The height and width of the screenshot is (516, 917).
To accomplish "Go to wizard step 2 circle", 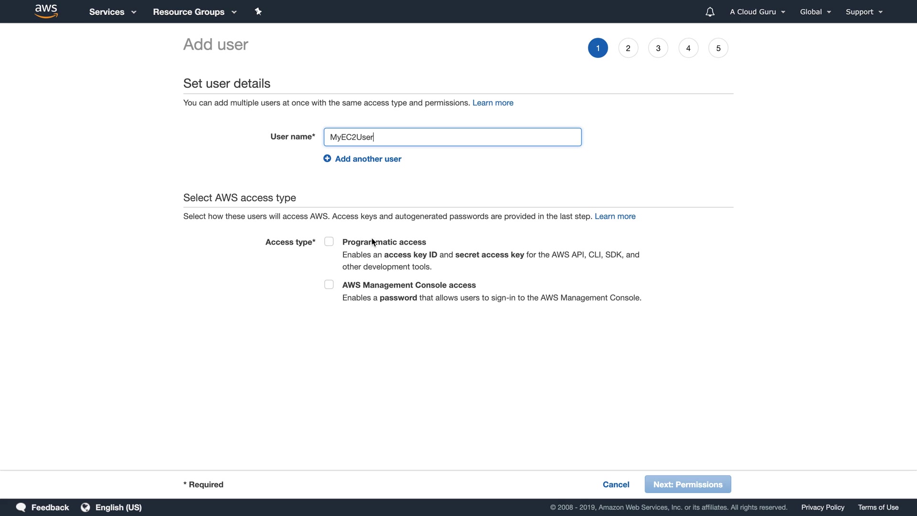I will click(x=628, y=48).
